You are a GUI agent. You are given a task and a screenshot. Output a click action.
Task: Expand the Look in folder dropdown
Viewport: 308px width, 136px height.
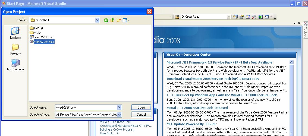[x=98, y=20]
